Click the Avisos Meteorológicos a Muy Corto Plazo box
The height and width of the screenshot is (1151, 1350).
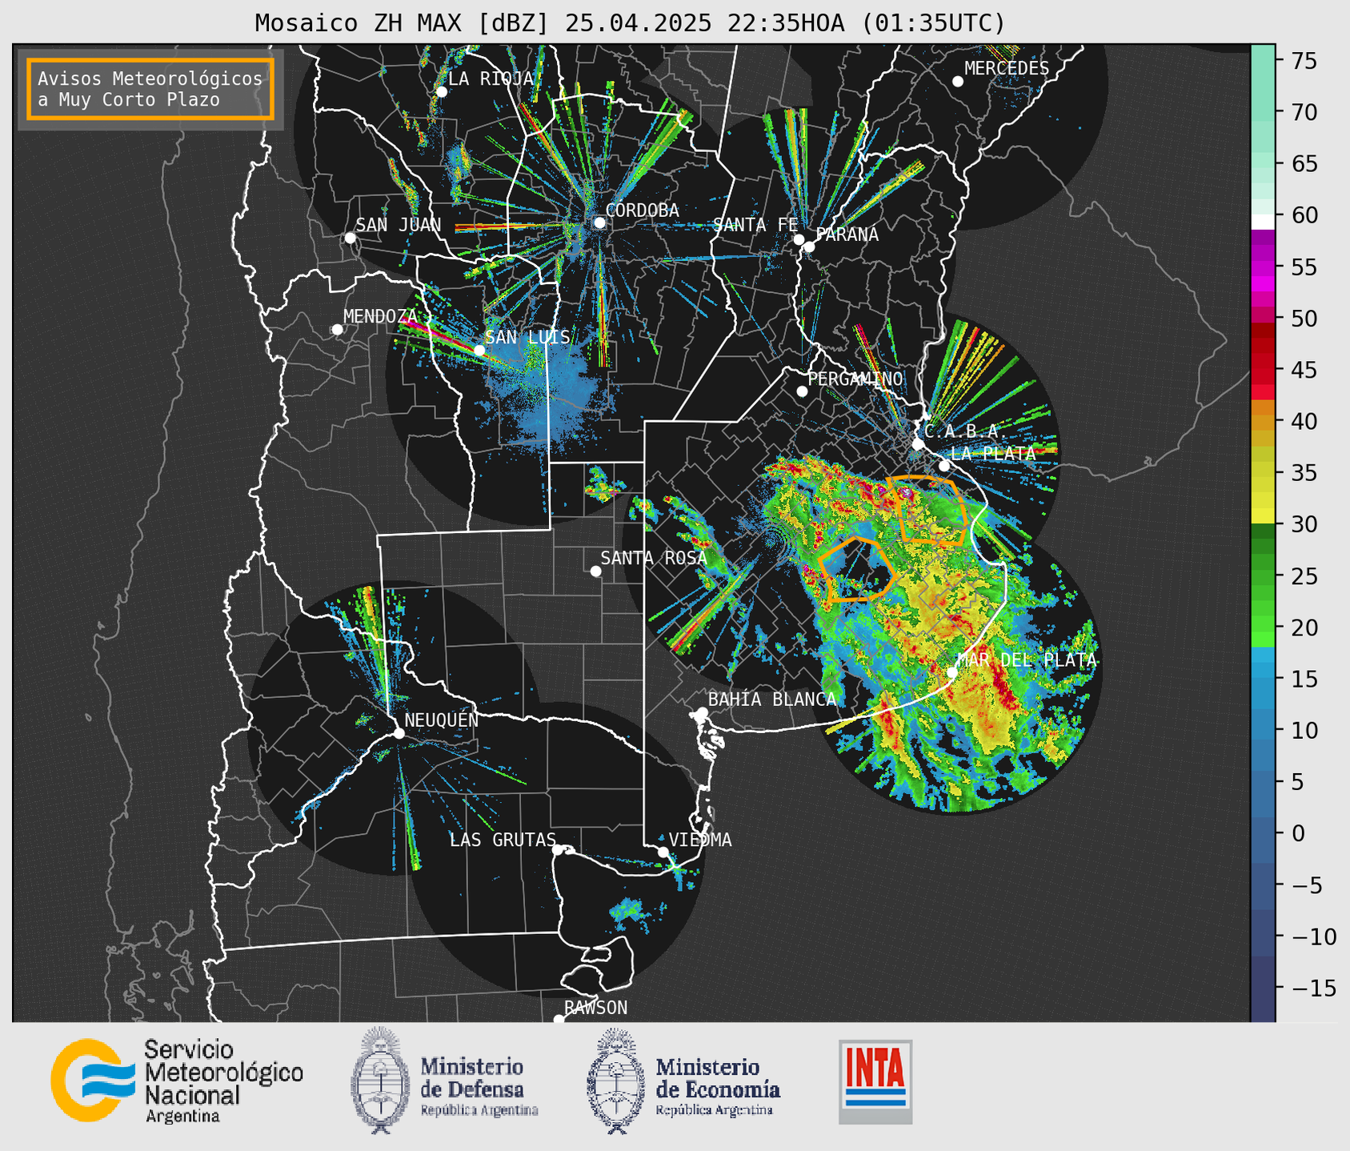[x=150, y=89]
